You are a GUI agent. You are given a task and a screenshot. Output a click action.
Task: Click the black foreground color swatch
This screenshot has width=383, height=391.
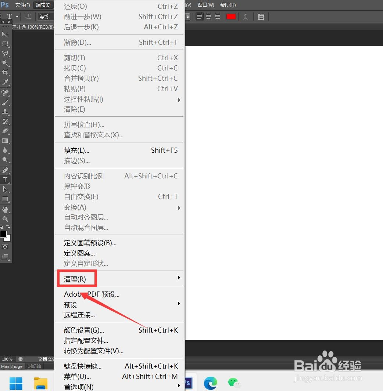(x=3, y=234)
